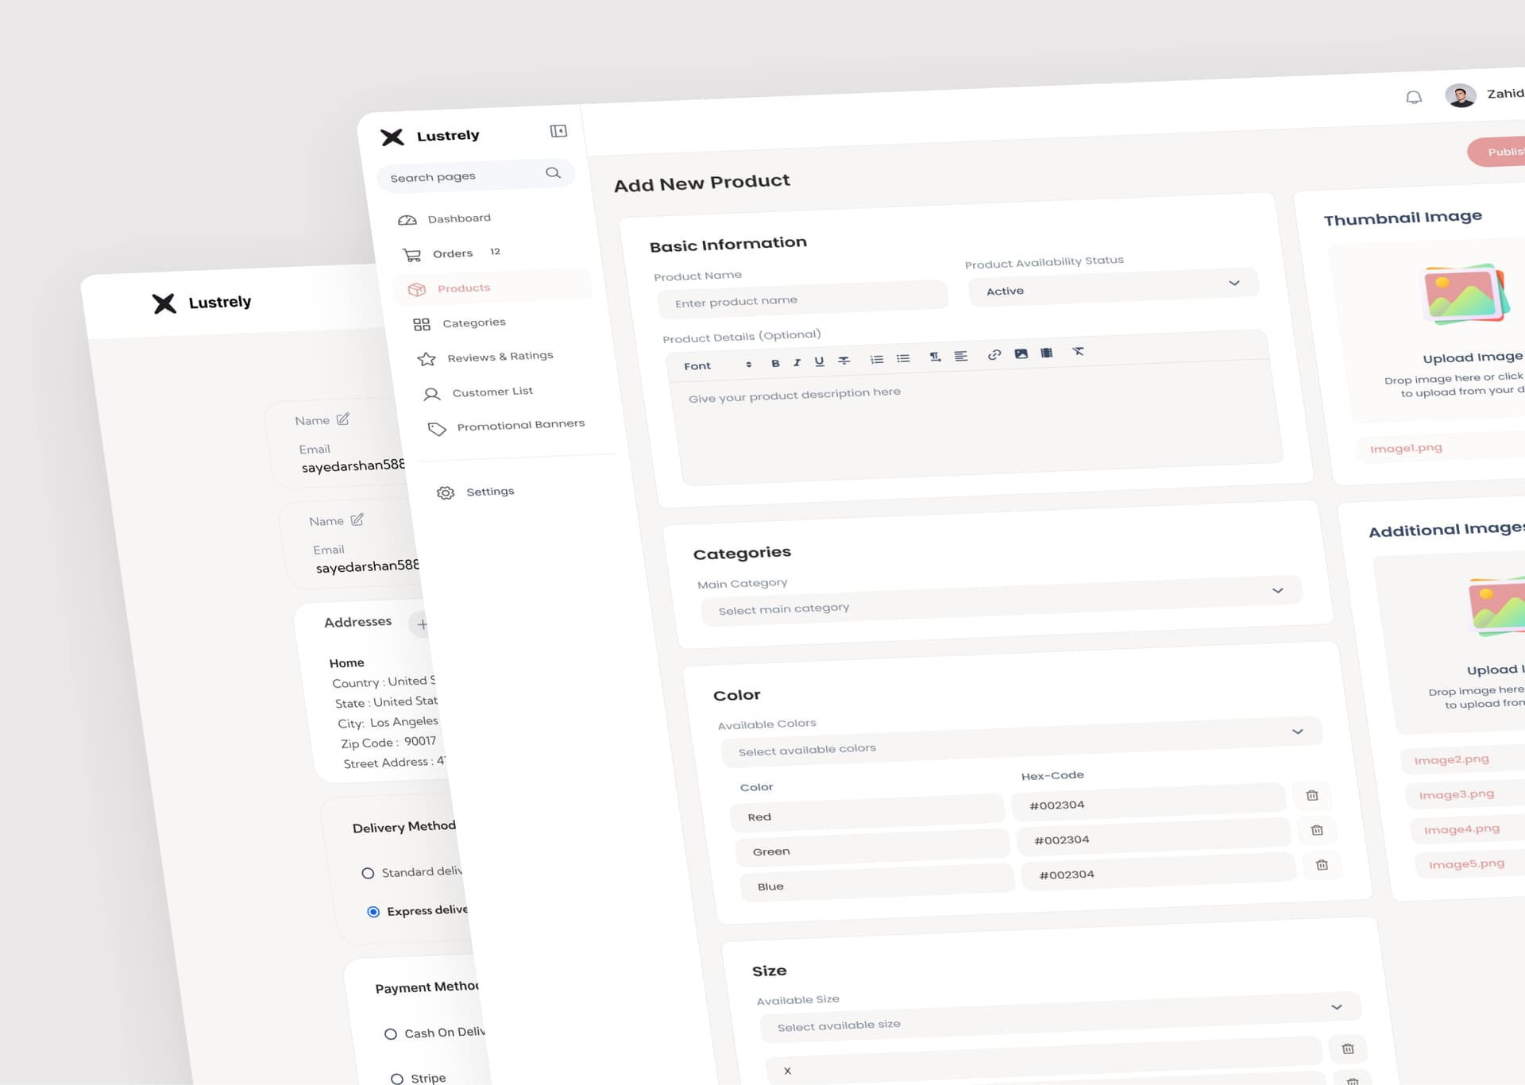The height and width of the screenshot is (1085, 1525).
Task: Select Express delivery radio button
Action: point(373,912)
